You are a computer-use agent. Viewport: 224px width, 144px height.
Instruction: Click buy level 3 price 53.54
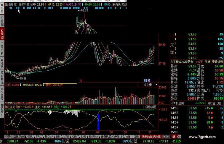coord(192,48)
